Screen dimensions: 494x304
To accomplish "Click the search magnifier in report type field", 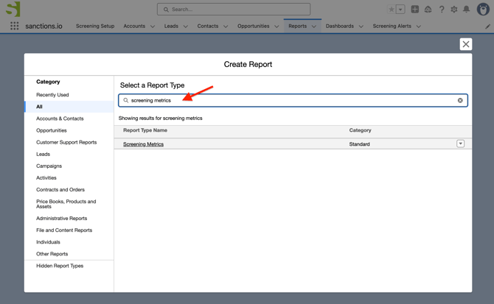I will tap(125, 100).
